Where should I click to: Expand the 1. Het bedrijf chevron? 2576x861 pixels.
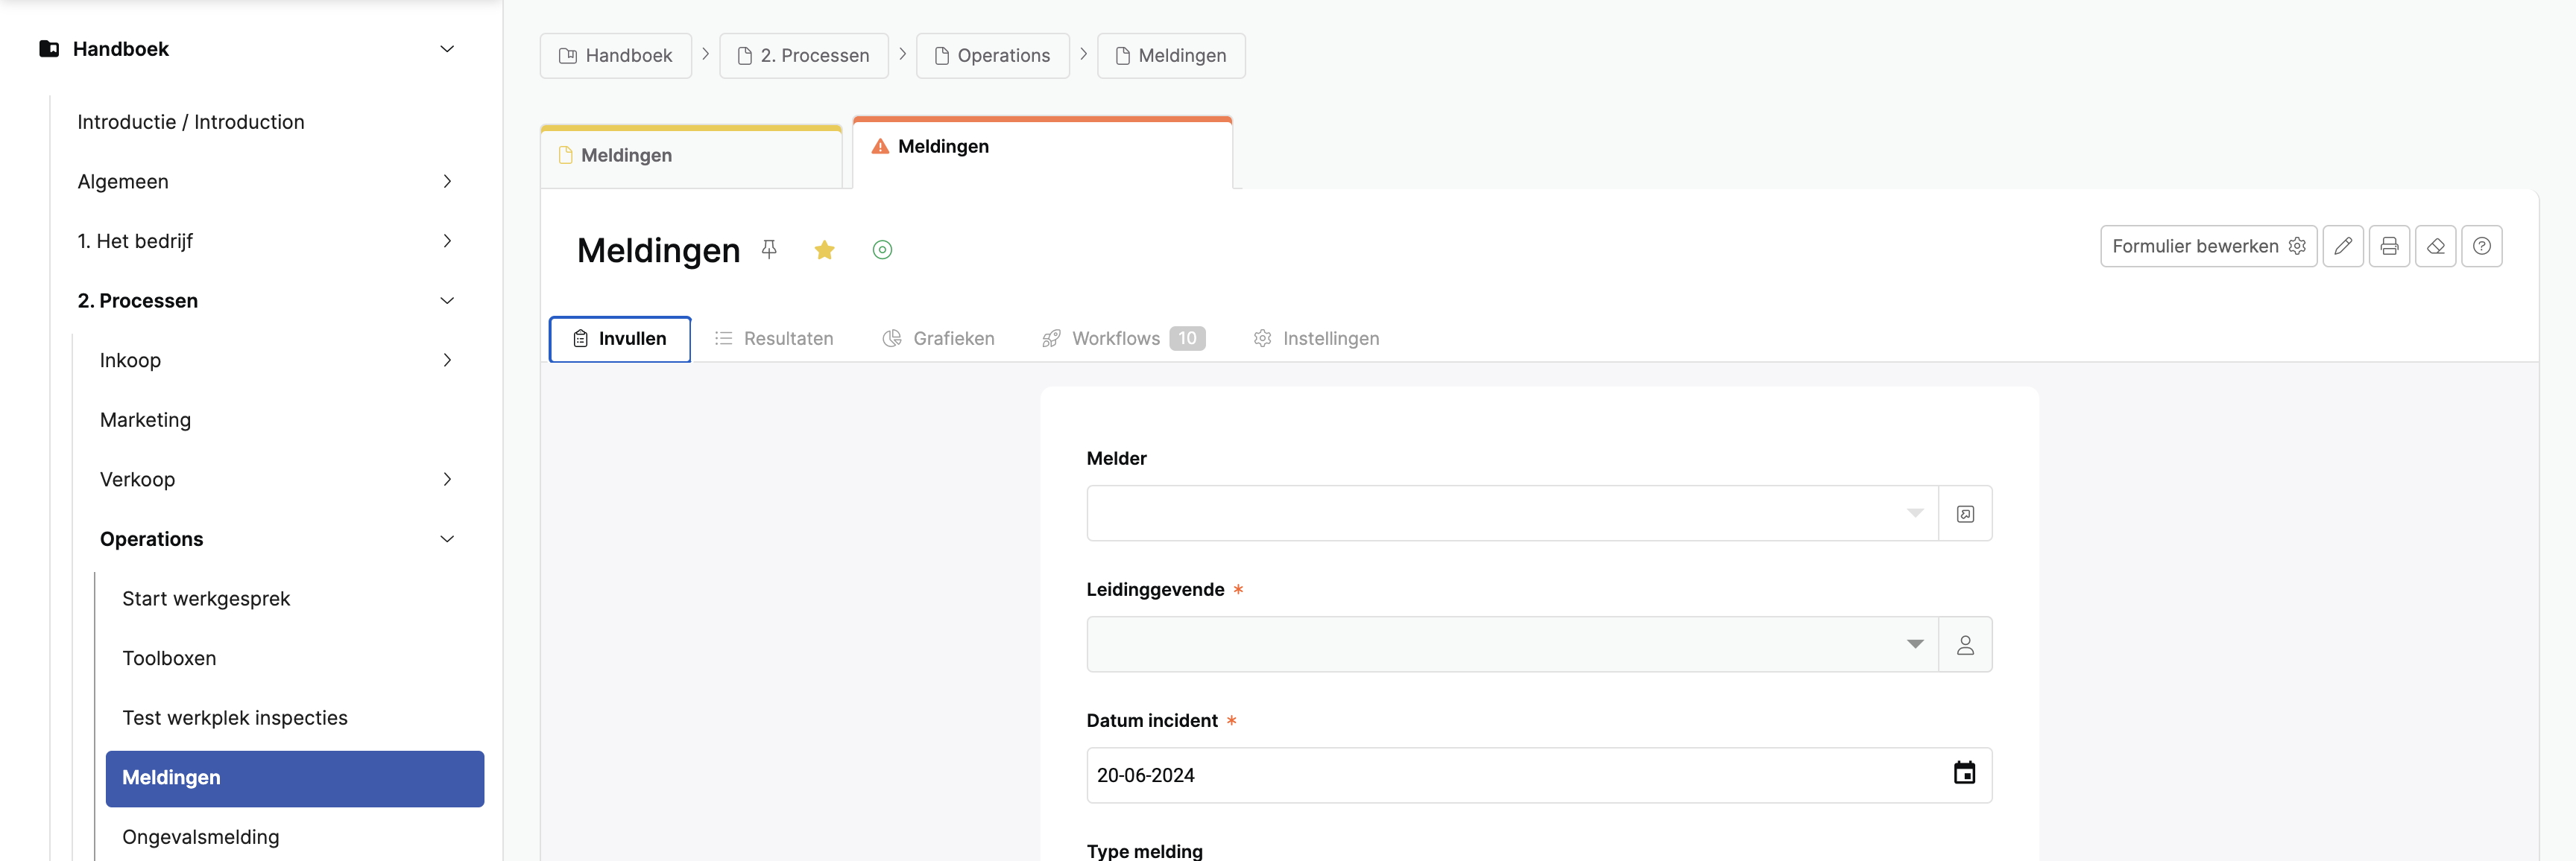447,241
